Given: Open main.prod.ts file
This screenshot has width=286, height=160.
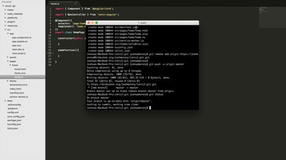Looking at the screenshot, I should pos(19,53).
